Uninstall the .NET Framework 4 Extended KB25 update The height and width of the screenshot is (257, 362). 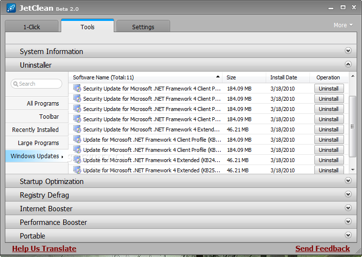point(329,170)
